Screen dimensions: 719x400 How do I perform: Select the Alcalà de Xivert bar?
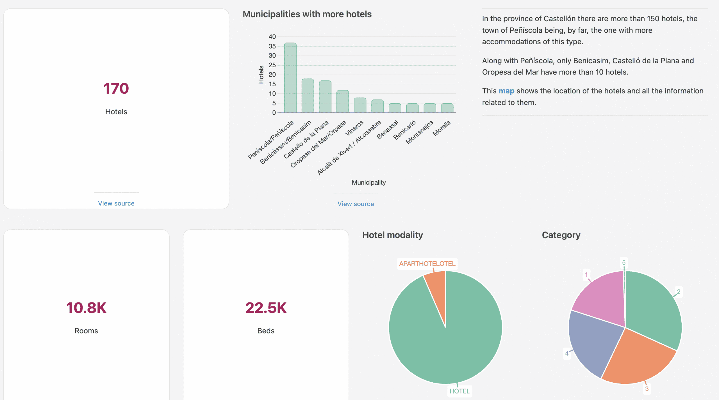pyautogui.click(x=377, y=106)
